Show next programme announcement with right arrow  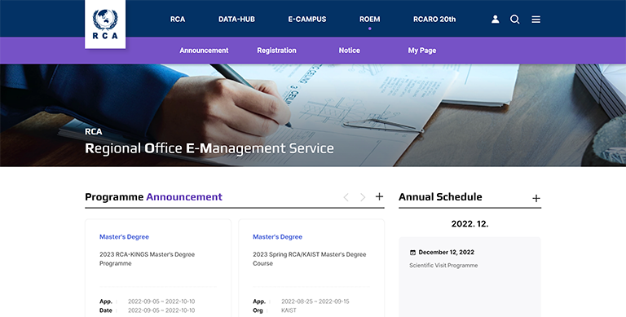pos(363,197)
